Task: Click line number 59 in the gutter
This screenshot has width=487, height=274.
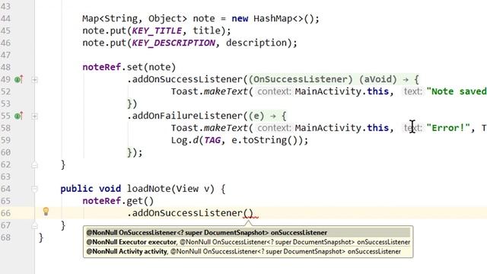Action: [5, 140]
